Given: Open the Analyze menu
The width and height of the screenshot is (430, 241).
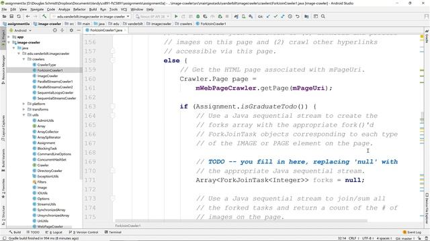Looking at the screenshot, I should (x=64, y=9).
